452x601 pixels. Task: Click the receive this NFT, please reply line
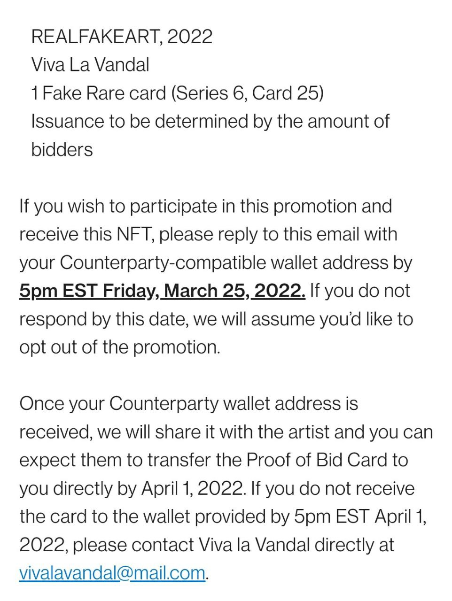[x=208, y=234]
